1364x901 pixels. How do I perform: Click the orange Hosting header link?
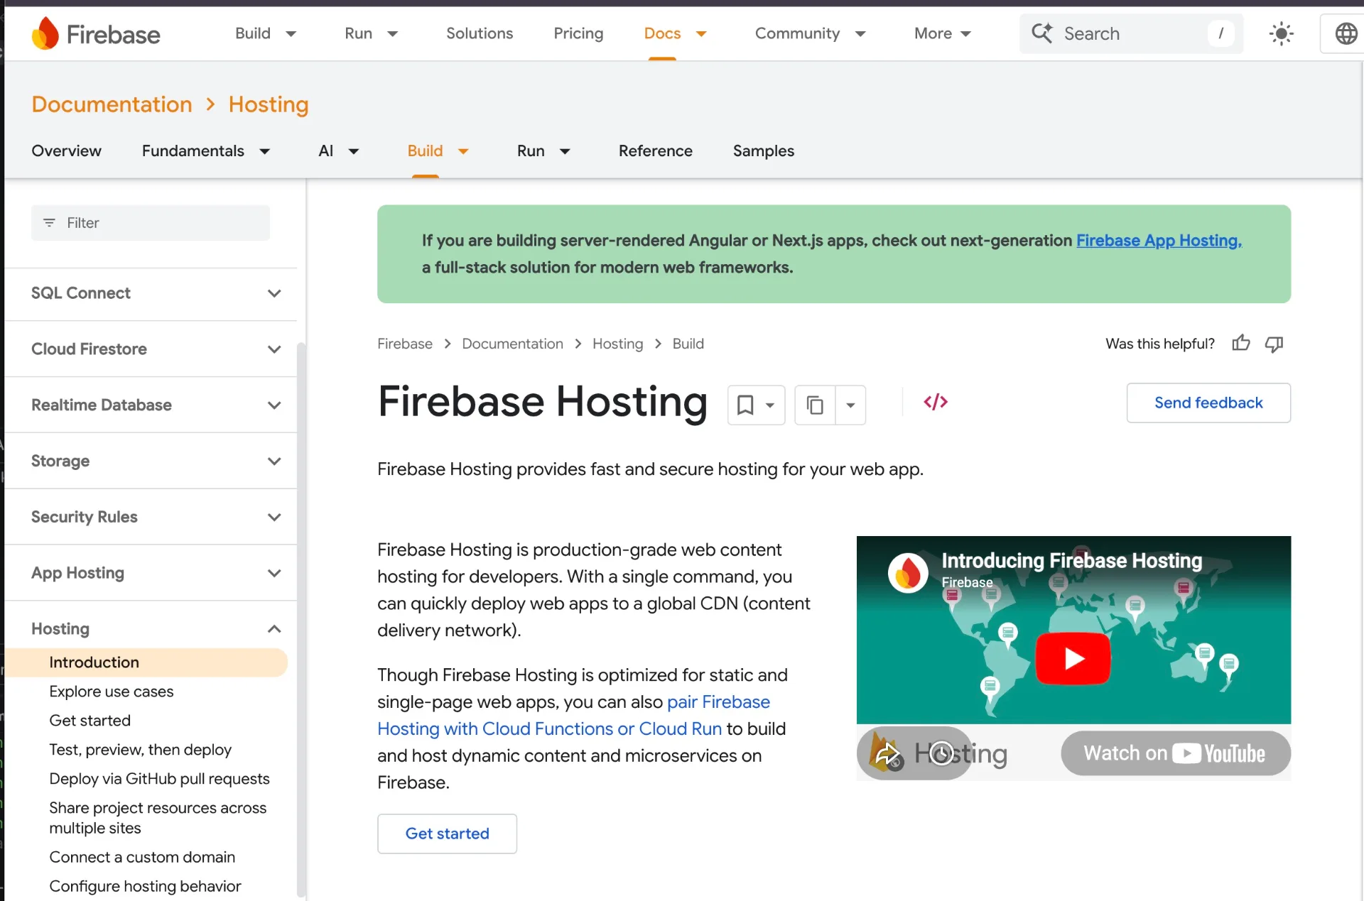(269, 104)
